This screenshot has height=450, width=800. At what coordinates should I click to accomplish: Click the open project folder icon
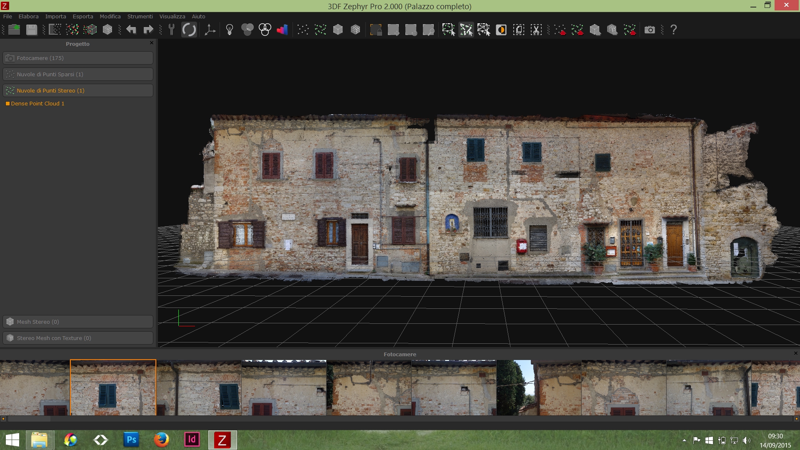[x=14, y=30]
